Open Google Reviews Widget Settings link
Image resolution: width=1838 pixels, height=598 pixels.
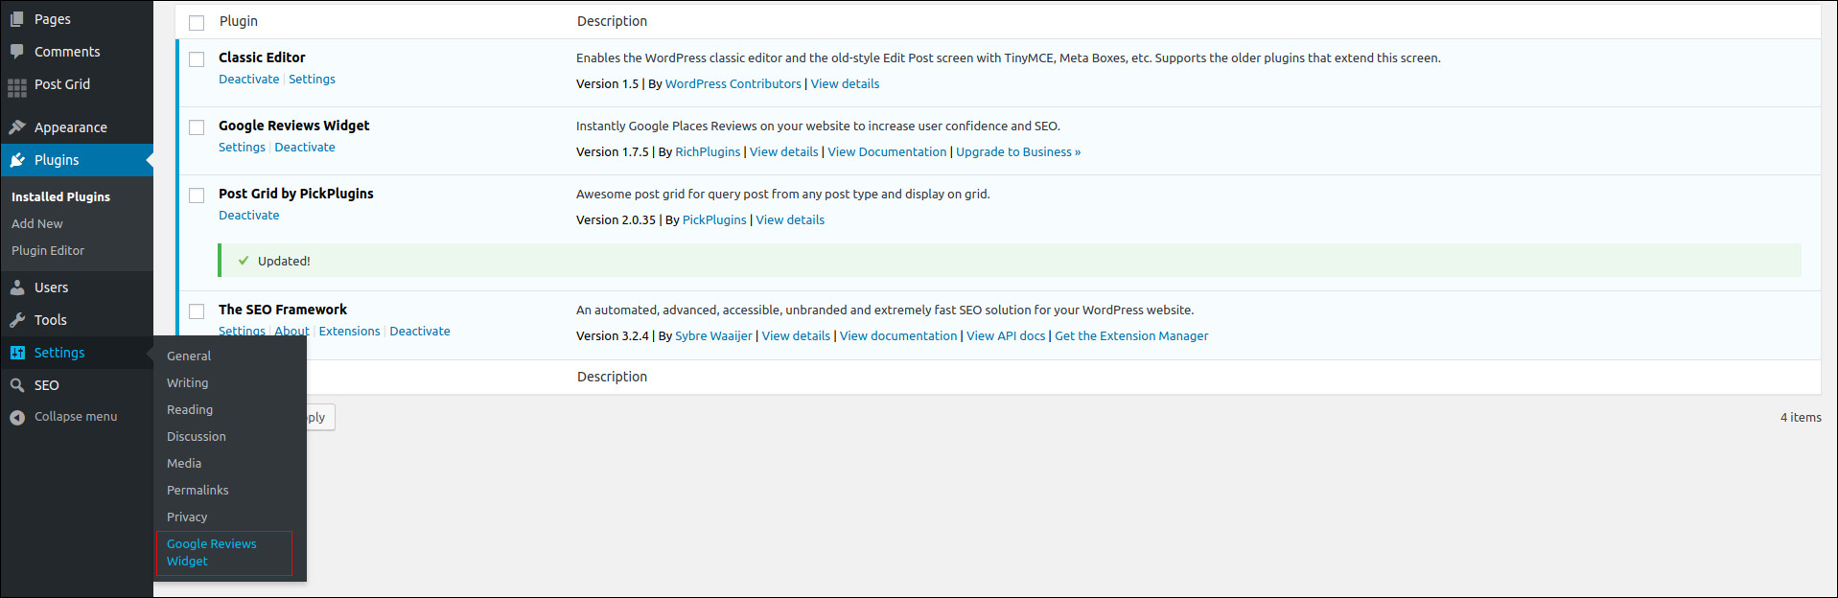coord(242,148)
